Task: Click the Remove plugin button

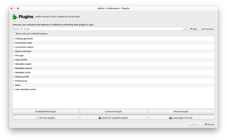Action: coord(181,111)
